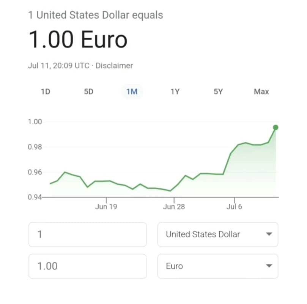Switch chart range to 1D
Image resolution: width=307 pixels, height=304 pixels.
click(x=46, y=92)
